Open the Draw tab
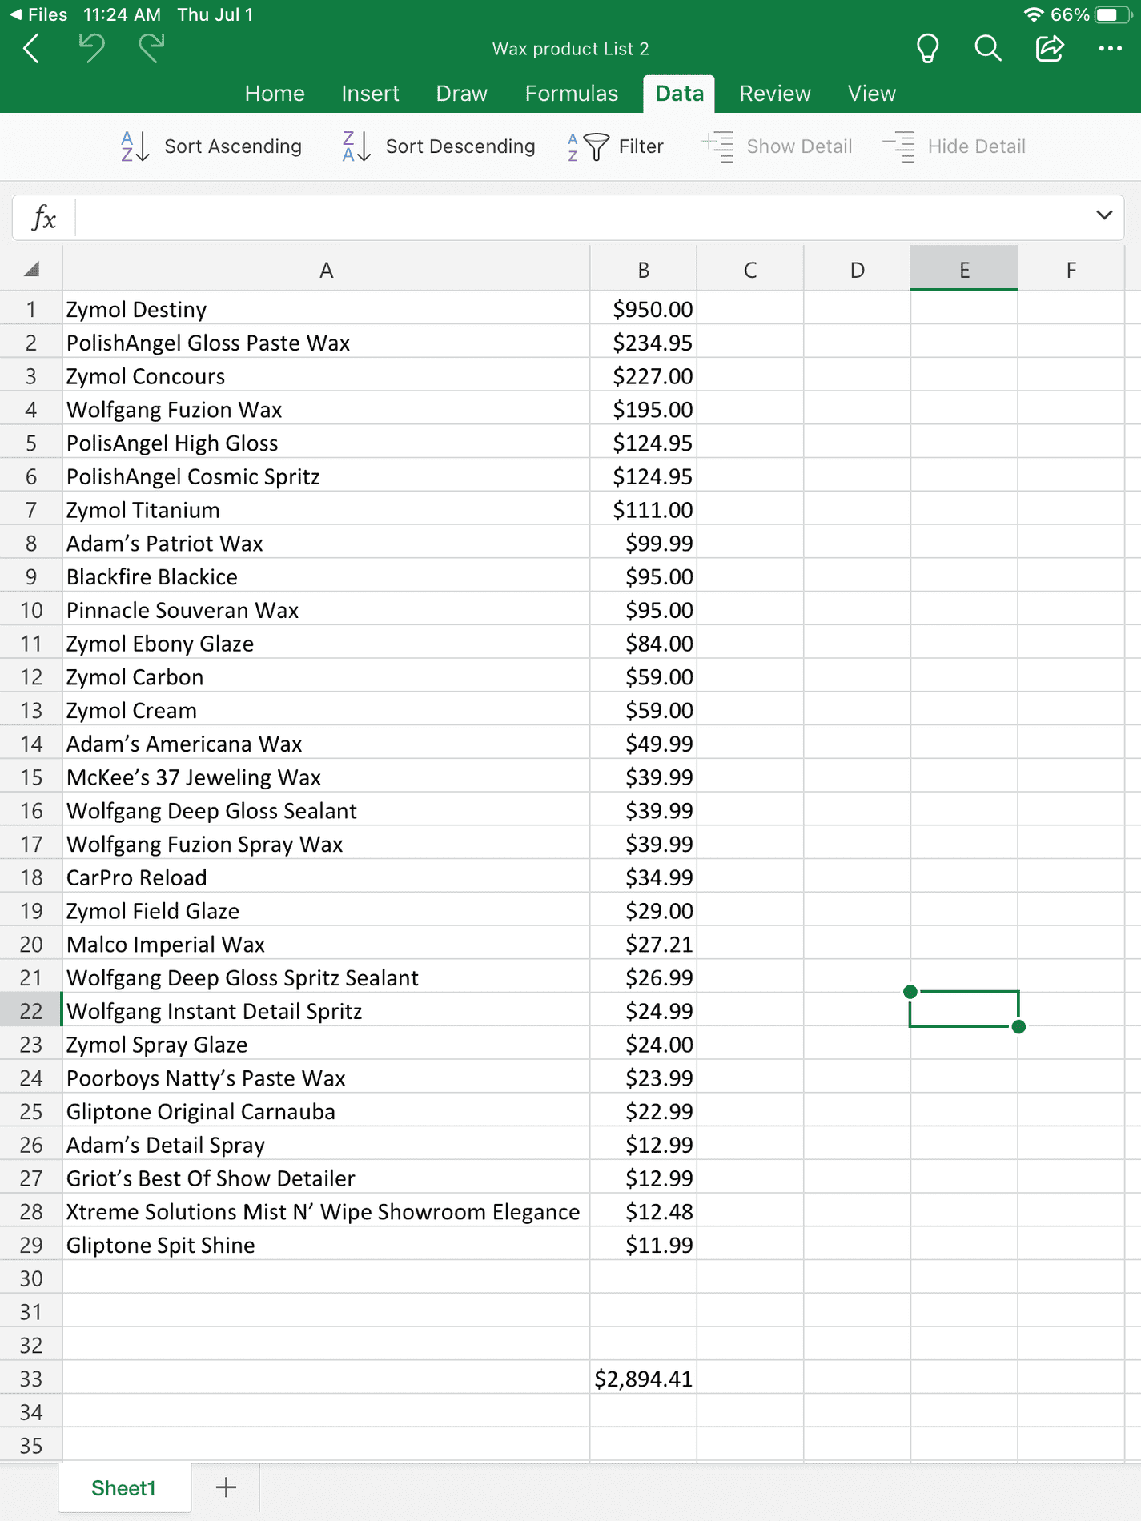 tap(461, 94)
